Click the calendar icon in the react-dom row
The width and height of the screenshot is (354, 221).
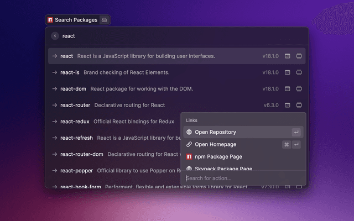point(287,88)
